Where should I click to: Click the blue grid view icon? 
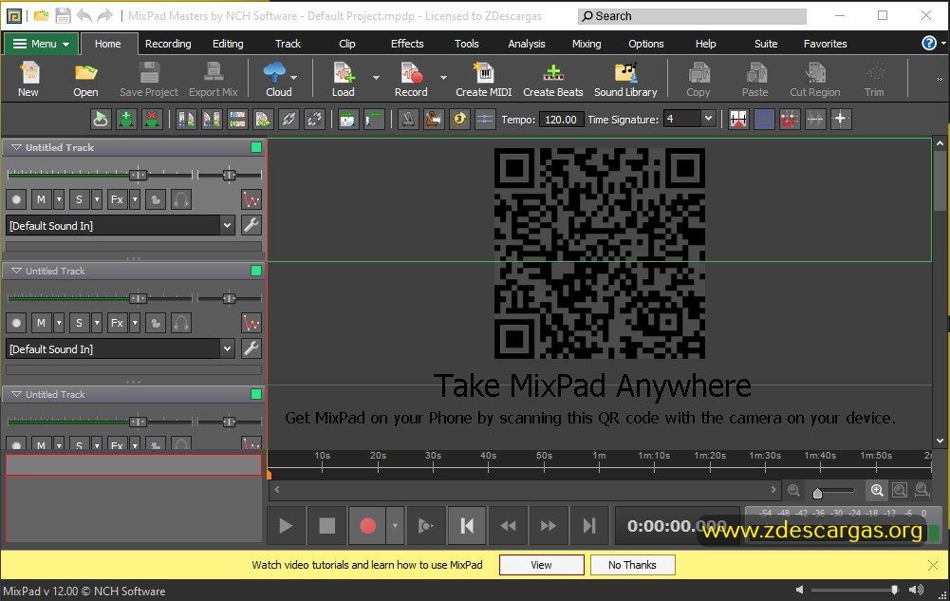764,120
